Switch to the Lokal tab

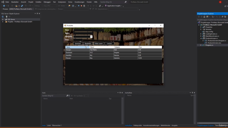click(x=49, y=126)
